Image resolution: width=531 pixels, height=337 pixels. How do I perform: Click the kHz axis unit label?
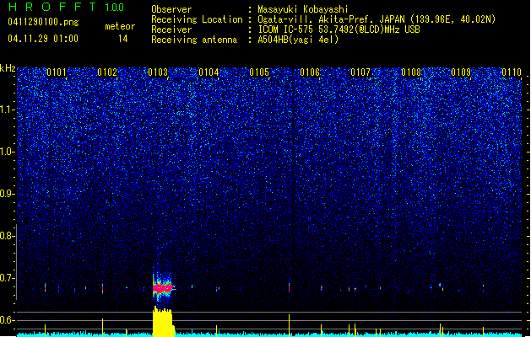coord(8,68)
